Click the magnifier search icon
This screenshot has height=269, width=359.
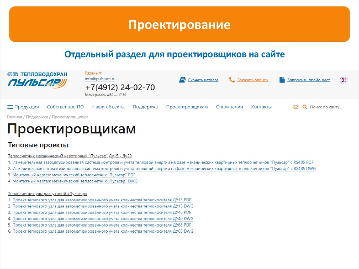coord(305,107)
